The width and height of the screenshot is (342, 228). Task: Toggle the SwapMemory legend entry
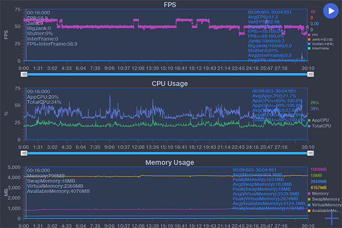[324, 199]
